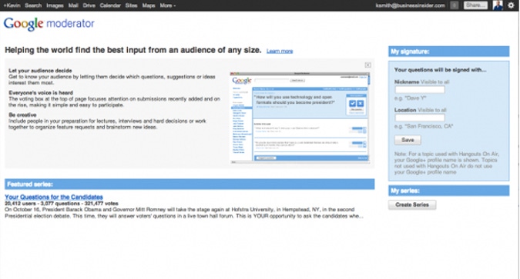Click the 'Everyone's voice is heard' heading
Image resolution: width=520 pixels, height=279 pixels.
[x=41, y=93]
